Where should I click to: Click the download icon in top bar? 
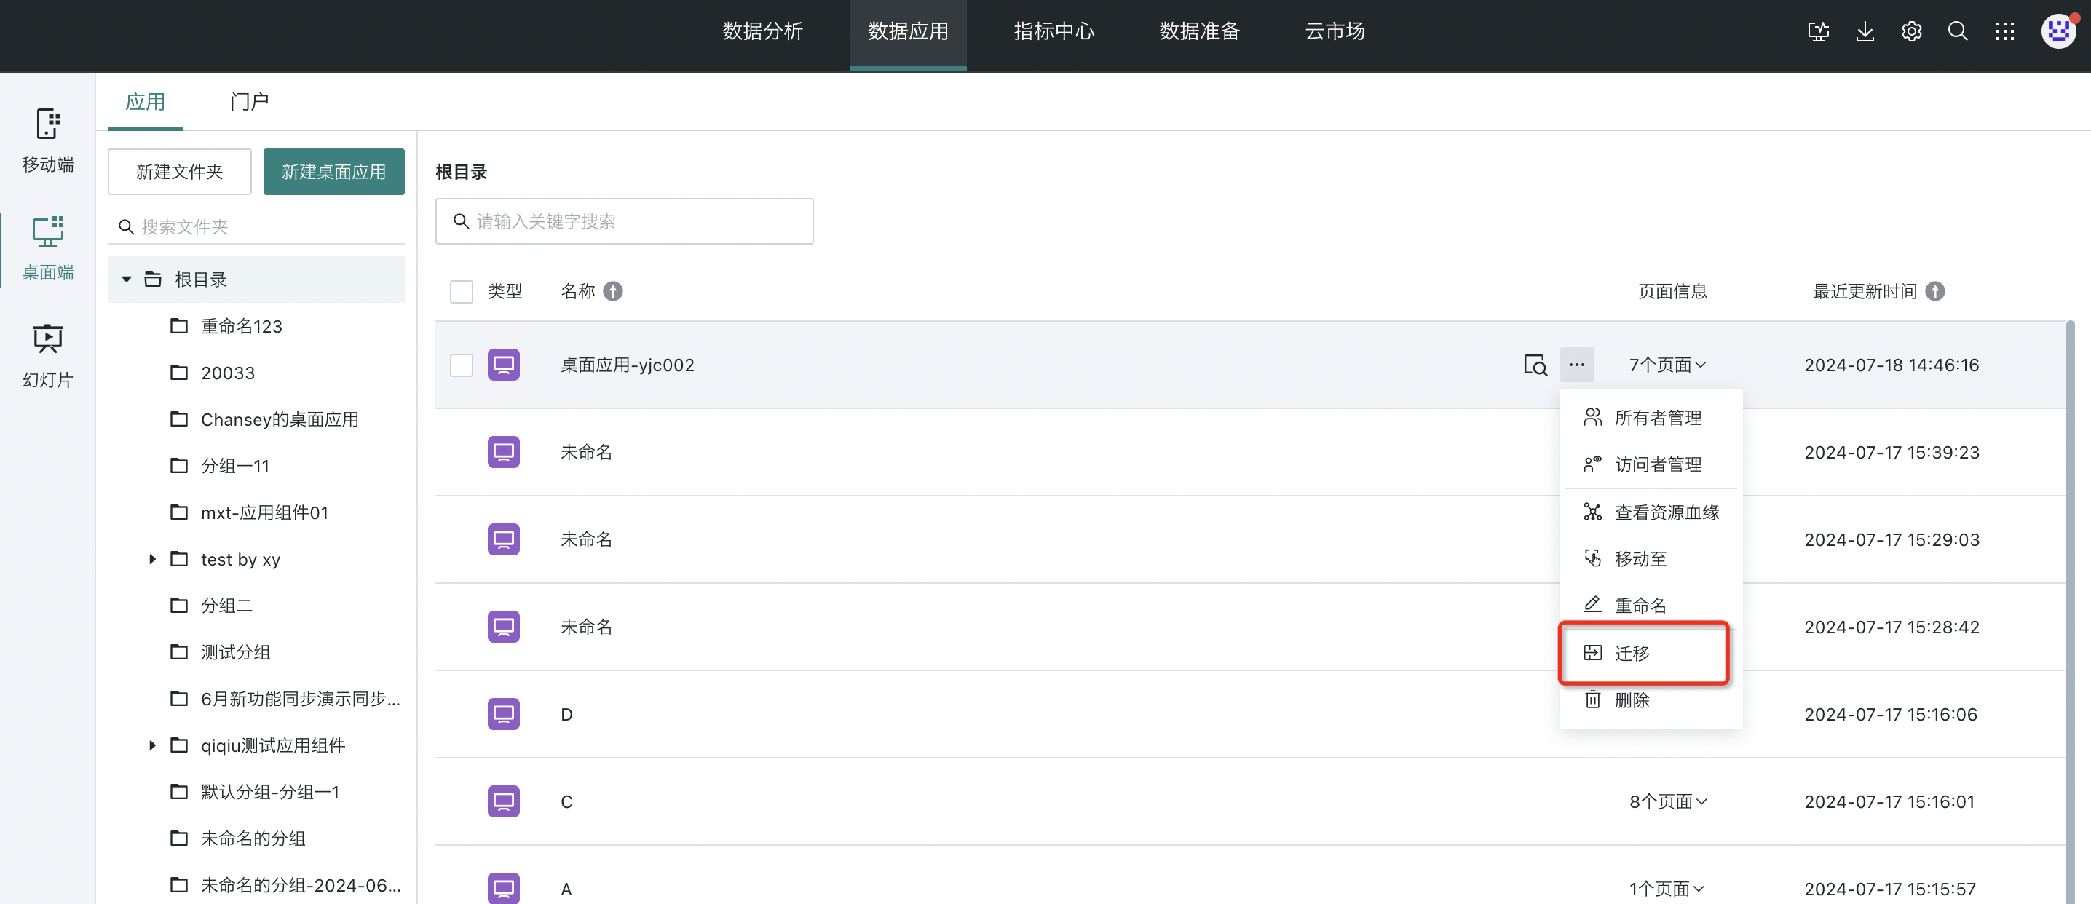click(x=1865, y=31)
